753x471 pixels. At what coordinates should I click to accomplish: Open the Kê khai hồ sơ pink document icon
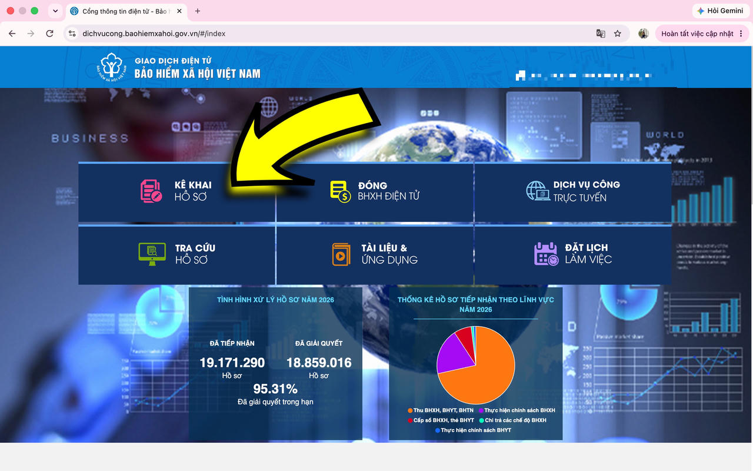151,191
